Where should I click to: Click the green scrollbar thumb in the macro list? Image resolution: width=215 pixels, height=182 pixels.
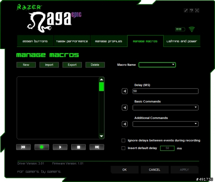(x=101, y=87)
